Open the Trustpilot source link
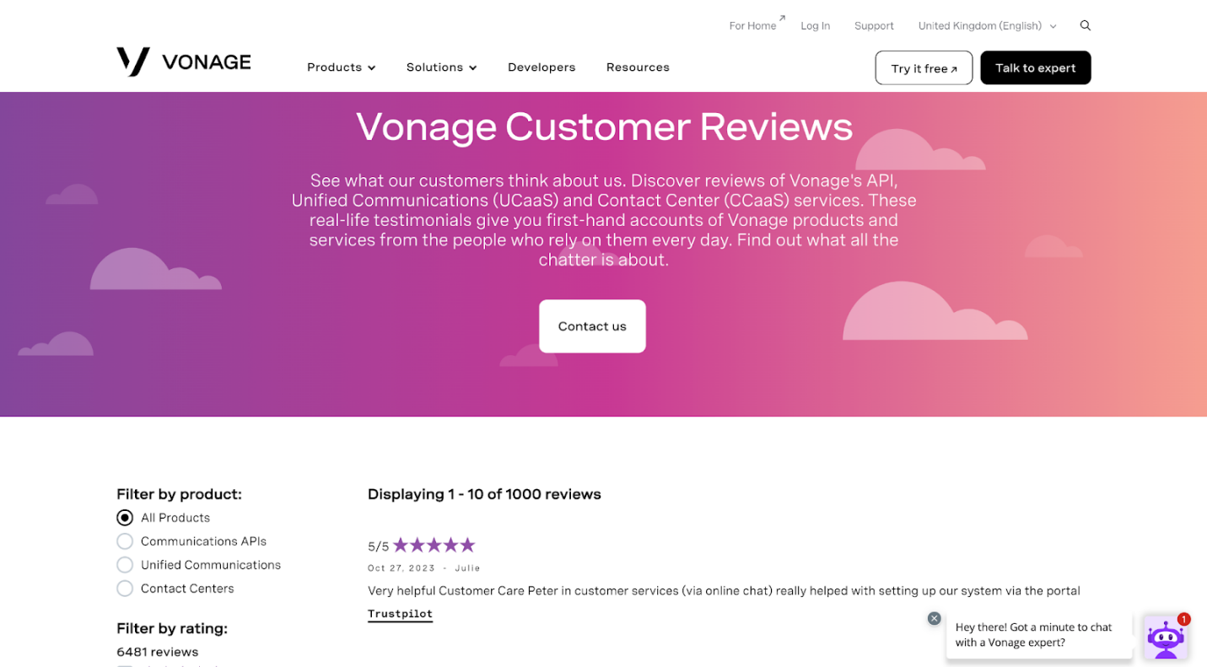Screen dimensions: 1207x667 click(x=400, y=614)
